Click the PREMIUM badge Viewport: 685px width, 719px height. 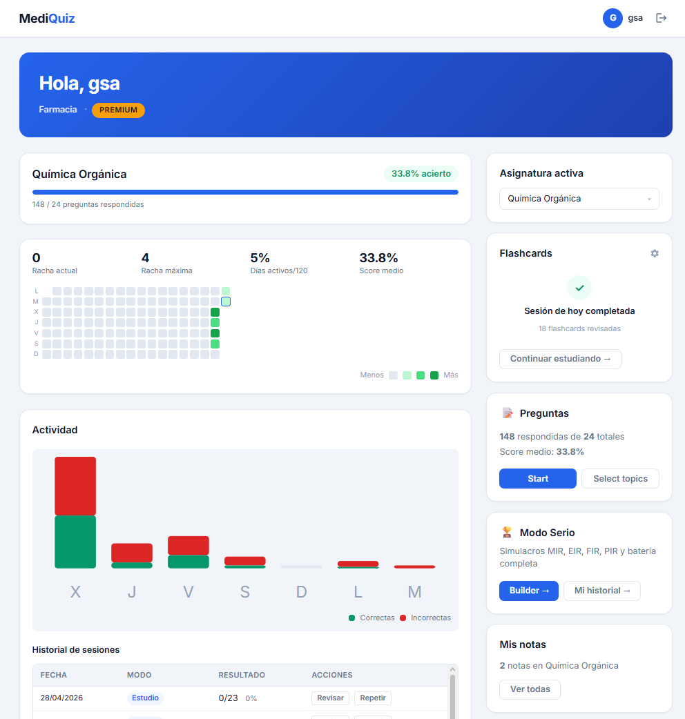pyautogui.click(x=118, y=110)
